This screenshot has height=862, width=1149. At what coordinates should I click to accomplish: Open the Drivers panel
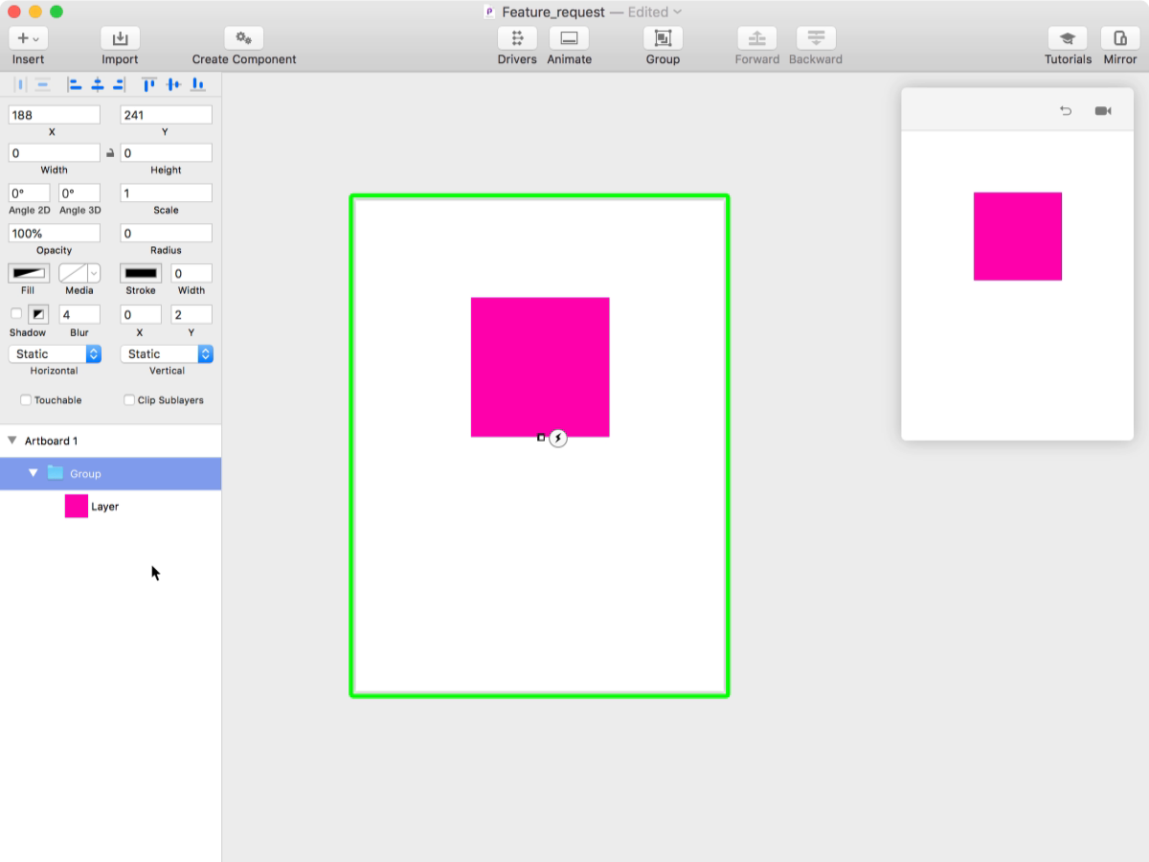pyautogui.click(x=516, y=38)
